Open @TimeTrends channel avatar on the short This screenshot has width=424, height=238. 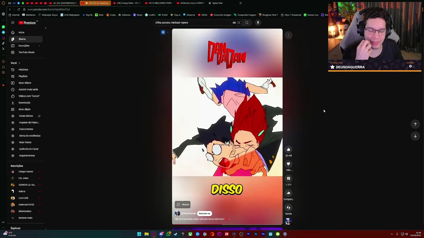[177, 214]
